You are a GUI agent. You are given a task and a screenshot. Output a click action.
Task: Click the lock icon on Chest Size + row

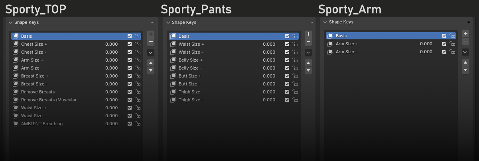[138, 44]
